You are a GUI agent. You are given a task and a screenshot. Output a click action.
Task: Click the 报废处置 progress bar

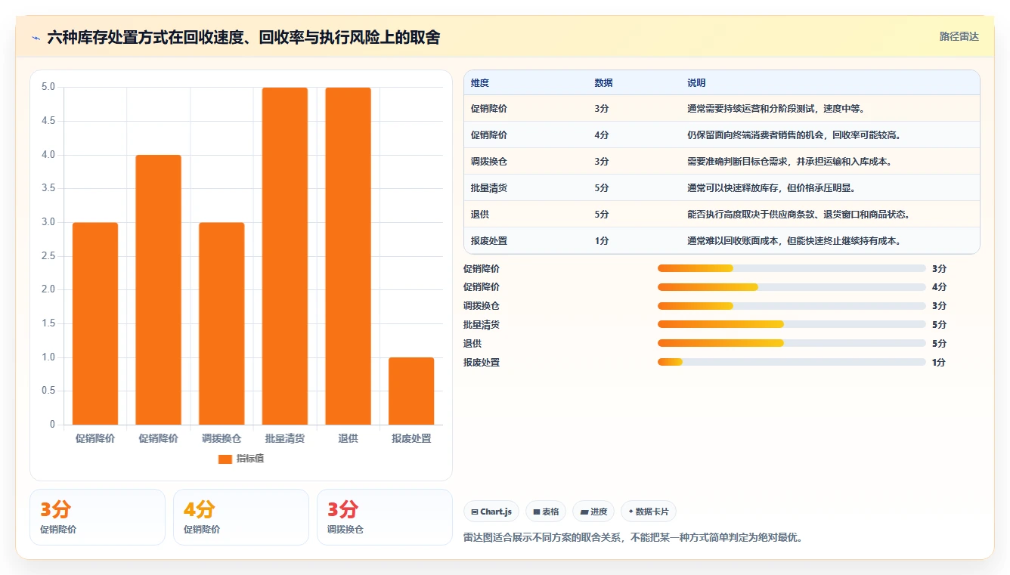pyautogui.click(x=792, y=363)
